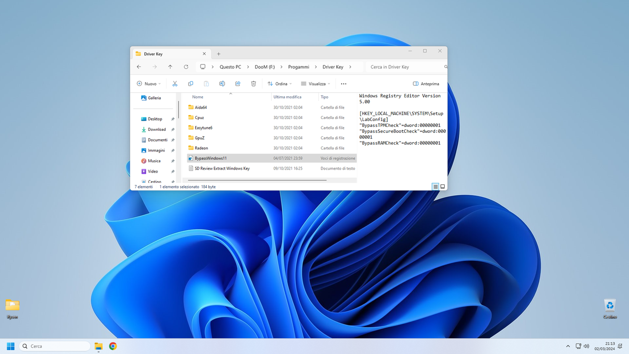Click inside the Cerca in Driver Key box
Image resolution: width=629 pixels, height=354 pixels.
(403, 66)
